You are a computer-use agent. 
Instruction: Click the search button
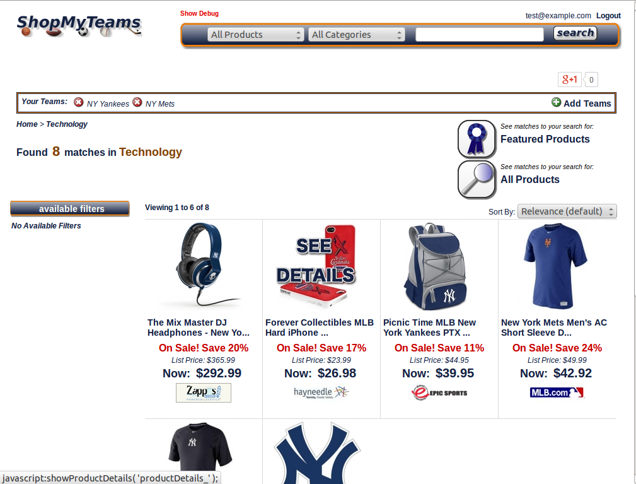click(x=575, y=33)
